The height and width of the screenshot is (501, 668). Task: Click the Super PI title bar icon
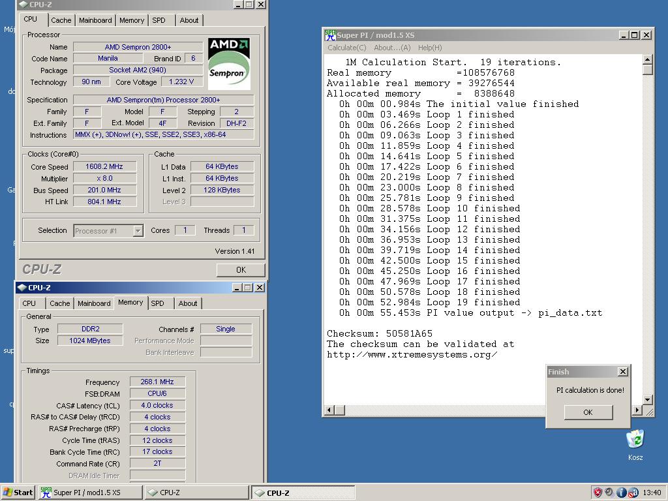click(330, 35)
